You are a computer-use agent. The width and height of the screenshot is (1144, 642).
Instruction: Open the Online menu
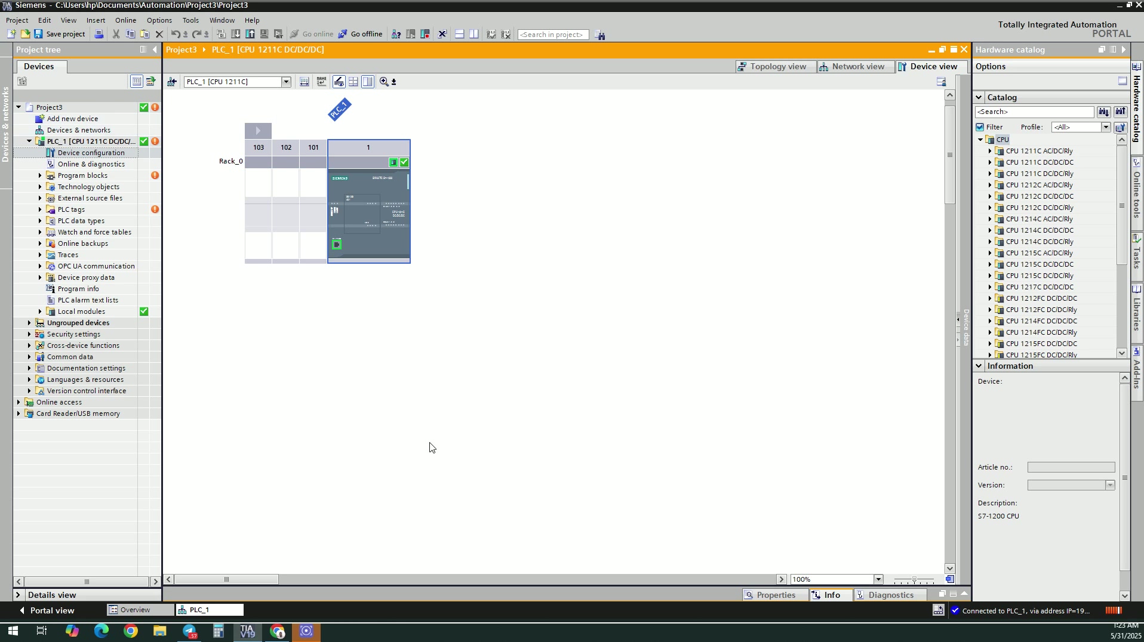pyautogui.click(x=125, y=20)
